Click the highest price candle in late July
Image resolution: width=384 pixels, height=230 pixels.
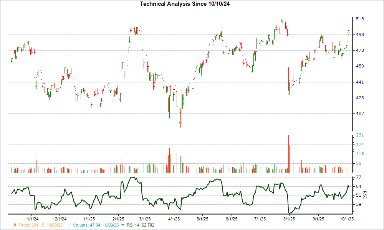tap(283, 21)
